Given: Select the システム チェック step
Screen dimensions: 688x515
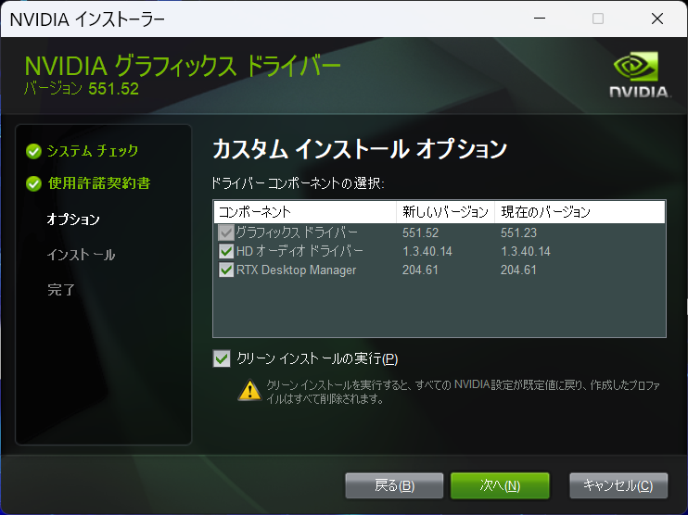Looking at the screenshot, I should [x=93, y=151].
